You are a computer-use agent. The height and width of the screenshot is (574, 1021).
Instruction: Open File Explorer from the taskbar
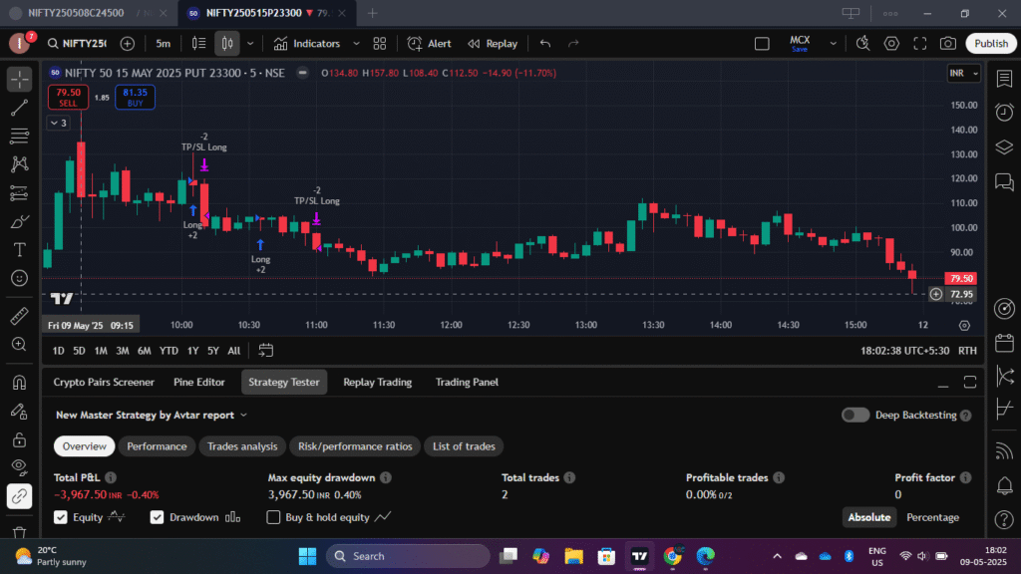pos(573,556)
